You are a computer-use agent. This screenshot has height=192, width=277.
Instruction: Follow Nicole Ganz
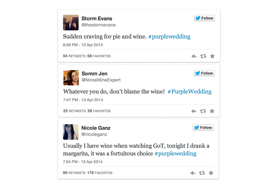click(x=203, y=127)
